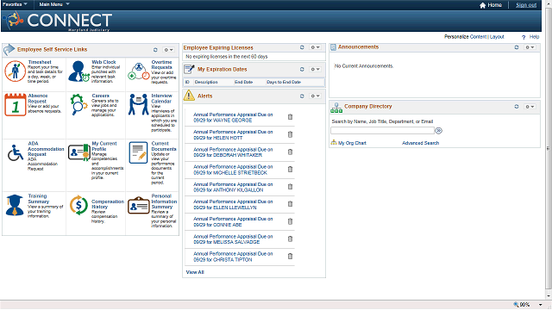Open Announcements pagelet settings dropdown
The width and height of the screenshot is (552, 310).
coord(530,47)
